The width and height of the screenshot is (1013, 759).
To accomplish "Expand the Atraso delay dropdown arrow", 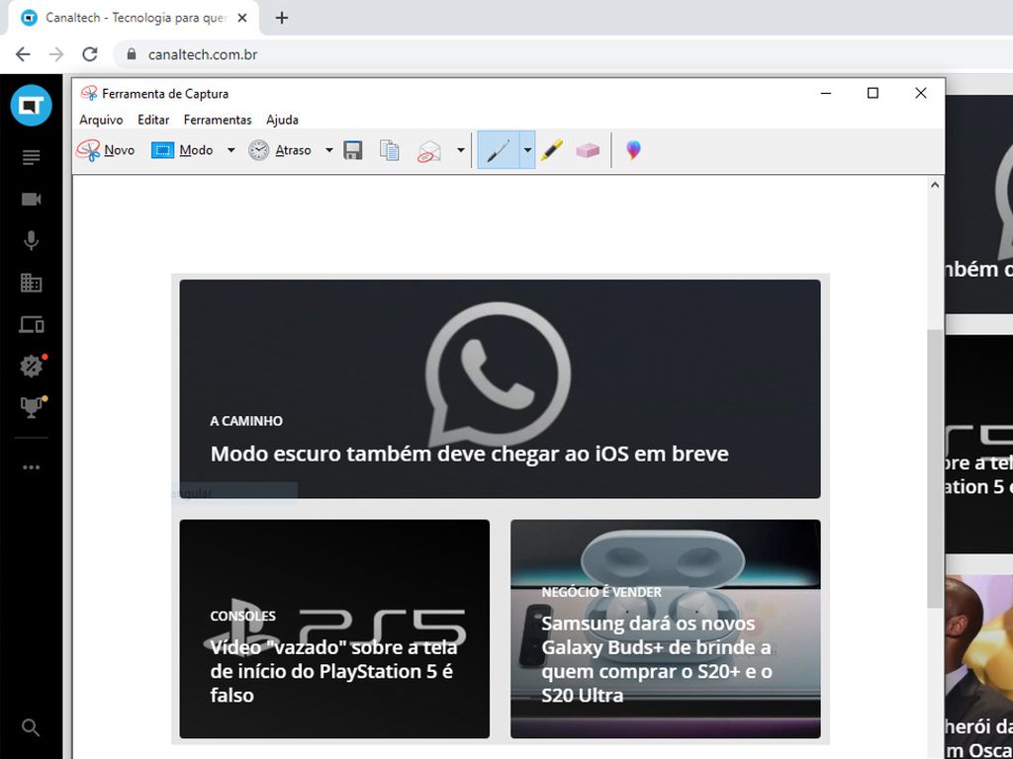I will tap(328, 150).
